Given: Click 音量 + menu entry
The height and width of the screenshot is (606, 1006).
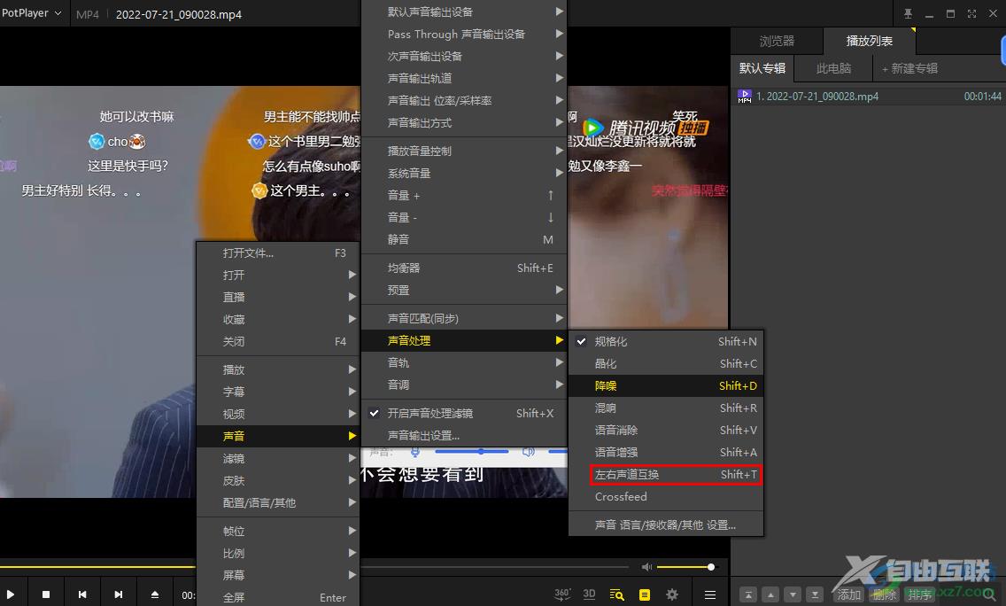Looking at the screenshot, I should point(464,195).
